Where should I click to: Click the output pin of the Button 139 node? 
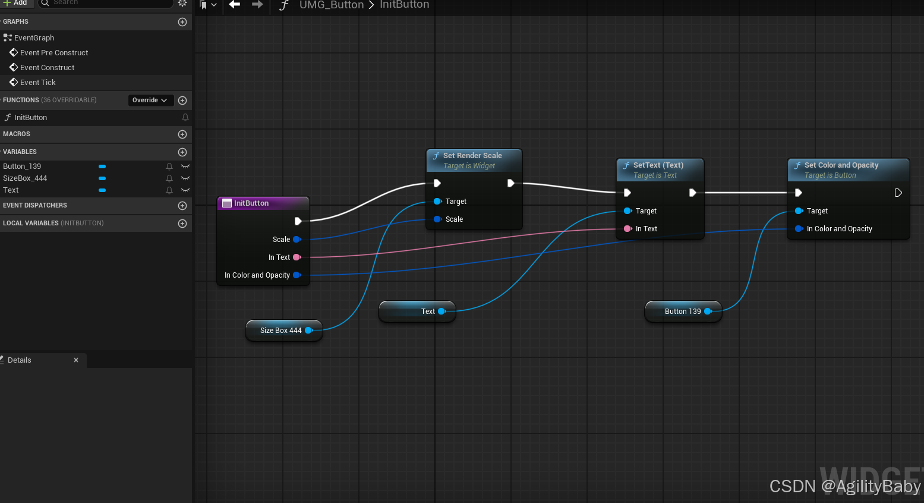tap(708, 312)
